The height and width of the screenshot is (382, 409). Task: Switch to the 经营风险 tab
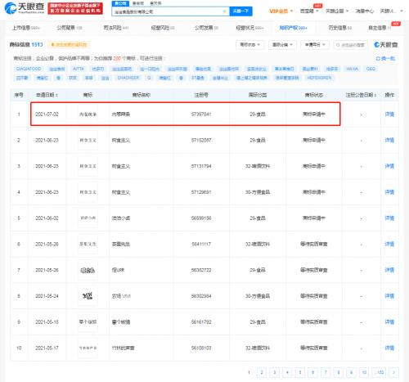click(x=163, y=28)
